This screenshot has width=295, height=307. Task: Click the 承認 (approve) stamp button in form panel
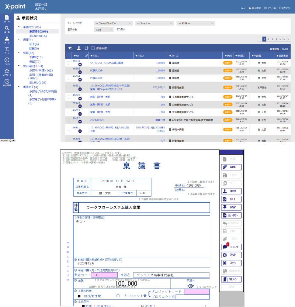tap(231, 191)
